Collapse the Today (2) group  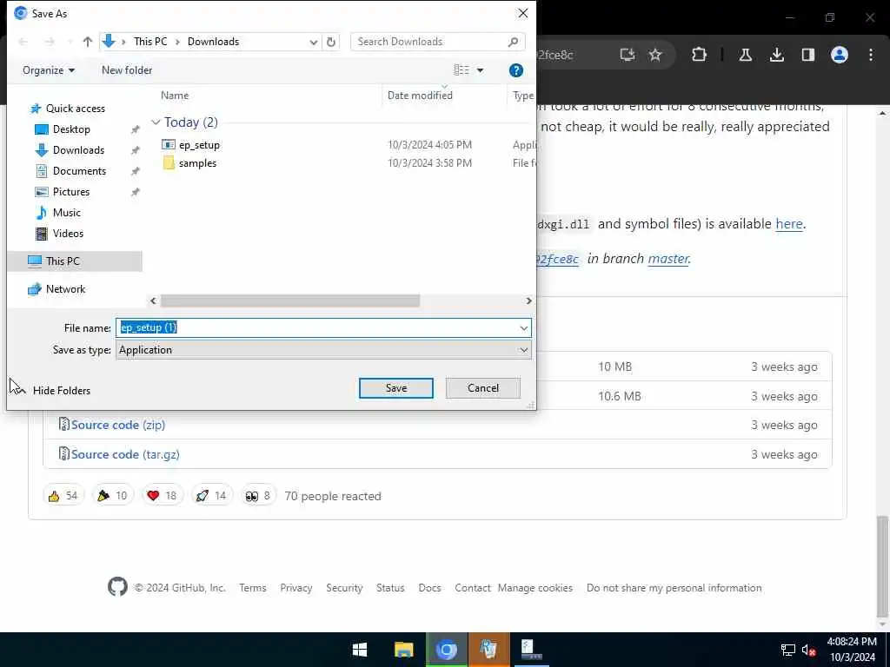[156, 122]
